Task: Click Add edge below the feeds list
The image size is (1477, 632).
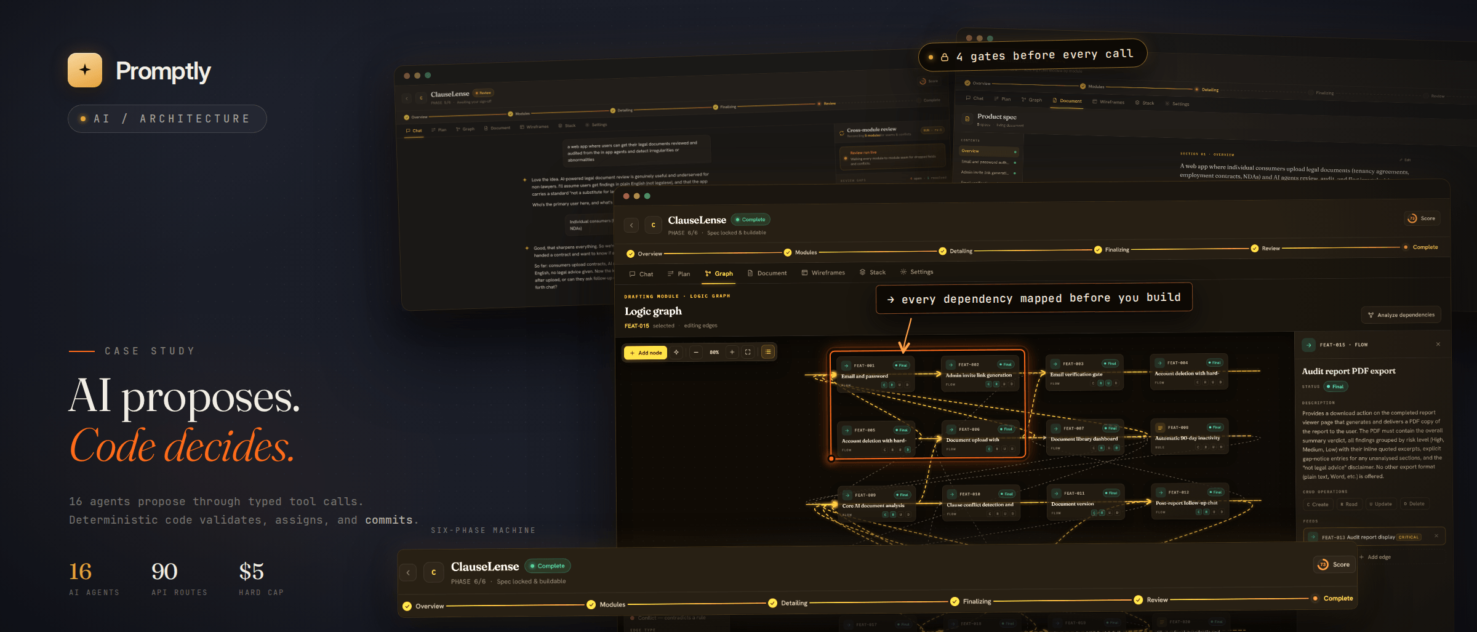Action: [1374, 557]
